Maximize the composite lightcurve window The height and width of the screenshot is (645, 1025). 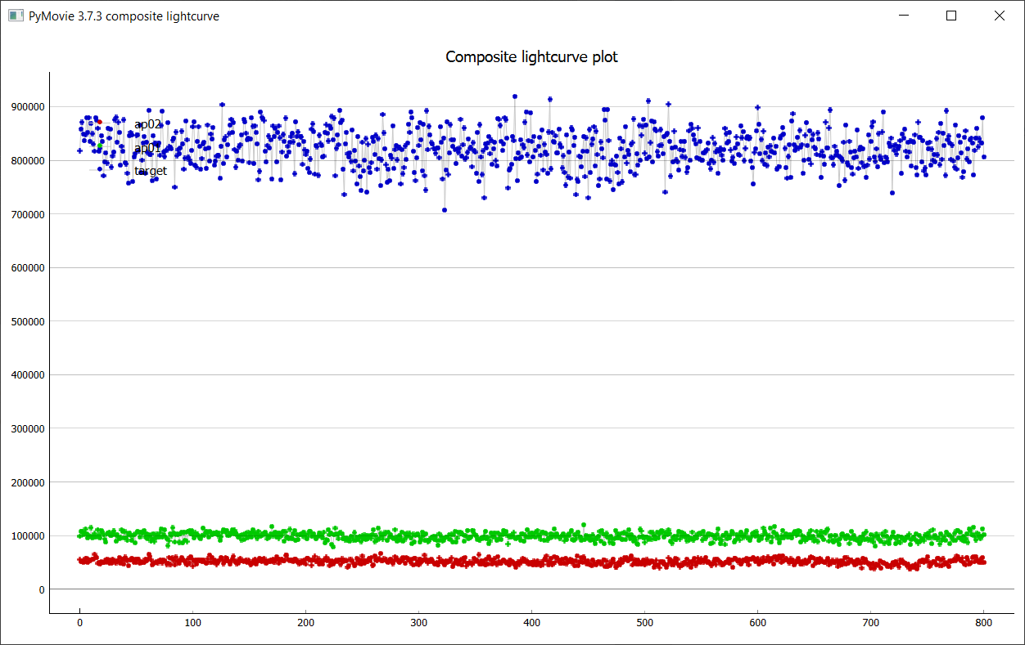[951, 16]
